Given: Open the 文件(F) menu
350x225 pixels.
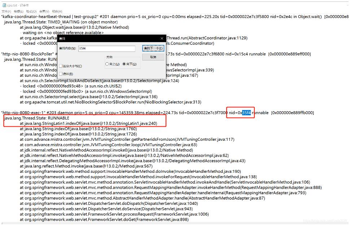Looking at the screenshot, I should pyautogui.click(x=6, y=12).
